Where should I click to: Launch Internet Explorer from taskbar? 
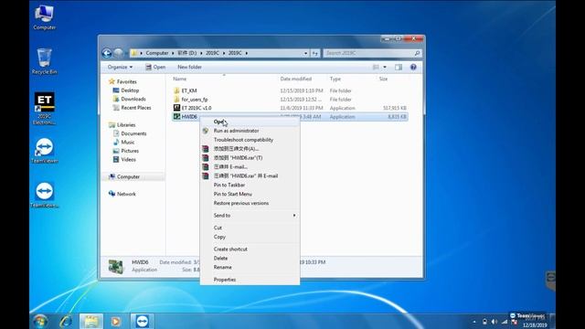pyautogui.click(x=66, y=321)
